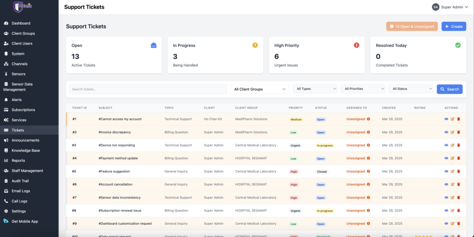This screenshot has height=237, width=474.
Task: Click the High Priority alert icon
Action: (356, 45)
